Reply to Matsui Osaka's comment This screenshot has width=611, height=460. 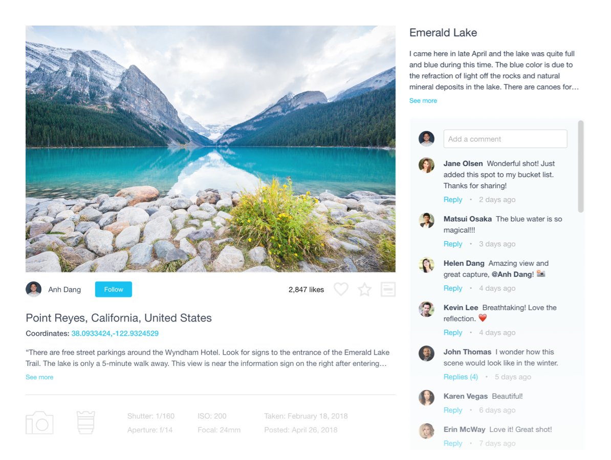click(453, 244)
